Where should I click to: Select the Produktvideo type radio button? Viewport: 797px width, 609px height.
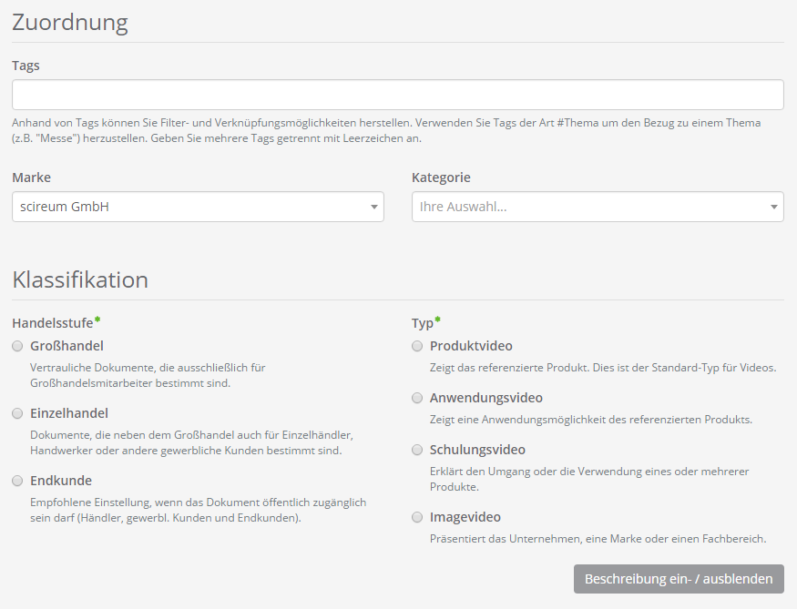[x=417, y=346]
